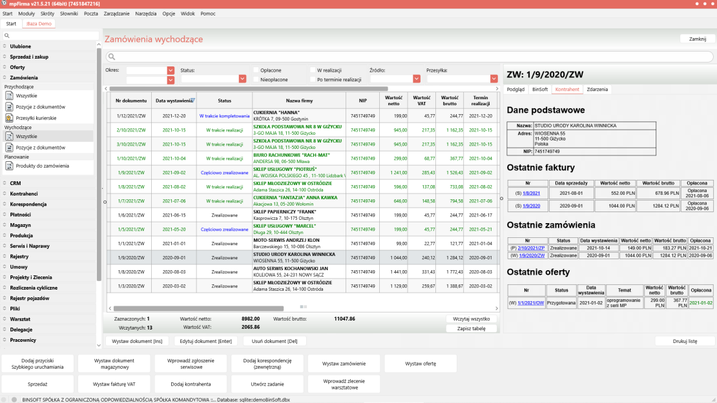Click the Wystaw zamówienie shortcut button

344,364
